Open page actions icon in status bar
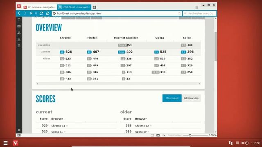This screenshot has width=262, height=147. [x=164, y=135]
